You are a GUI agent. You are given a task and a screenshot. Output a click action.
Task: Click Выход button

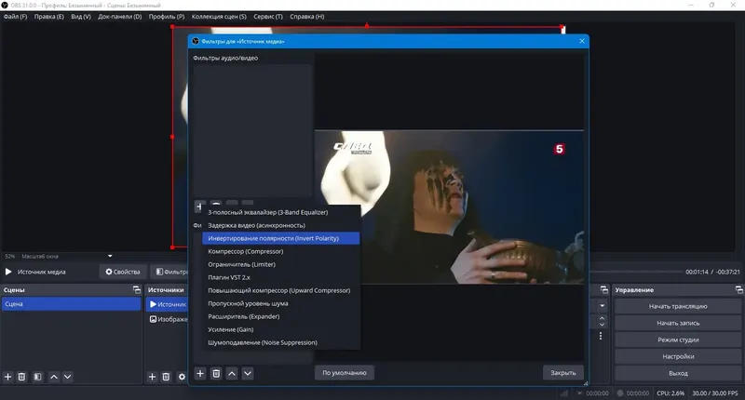(678, 373)
